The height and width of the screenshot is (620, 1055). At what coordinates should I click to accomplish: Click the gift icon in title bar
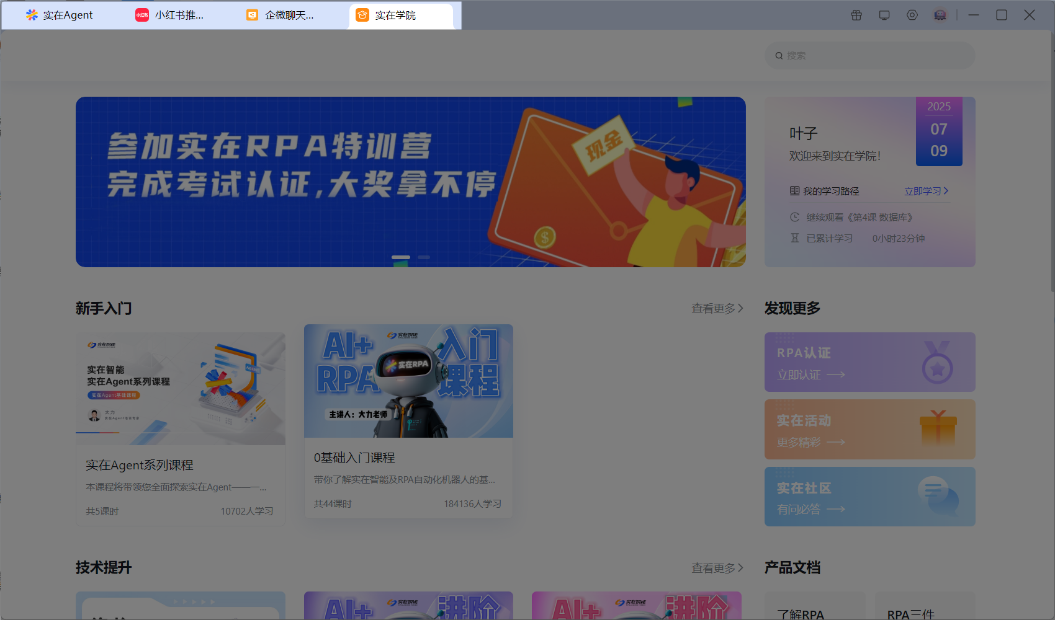point(856,15)
